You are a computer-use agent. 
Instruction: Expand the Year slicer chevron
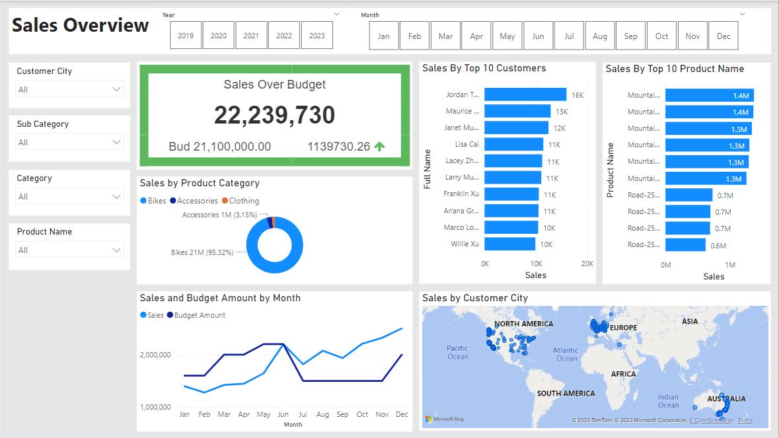pyautogui.click(x=336, y=14)
